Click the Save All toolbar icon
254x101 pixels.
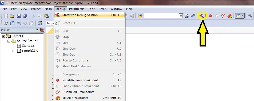(x=25, y=16)
